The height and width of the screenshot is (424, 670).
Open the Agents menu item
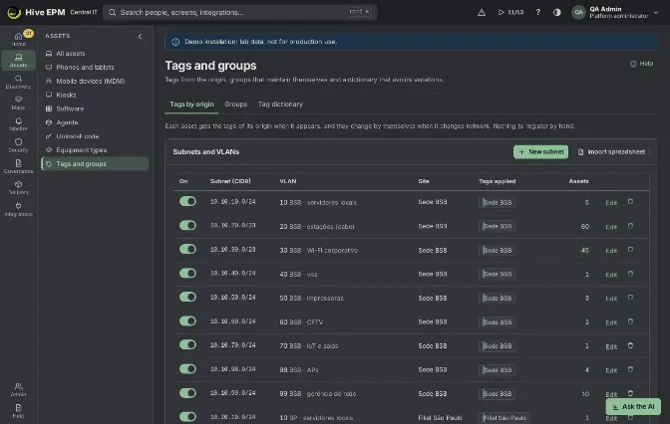95,122
